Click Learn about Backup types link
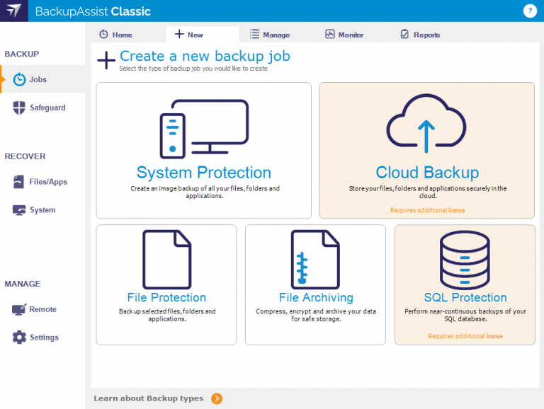This screenshot has height=409, width=544. point(148,398)
